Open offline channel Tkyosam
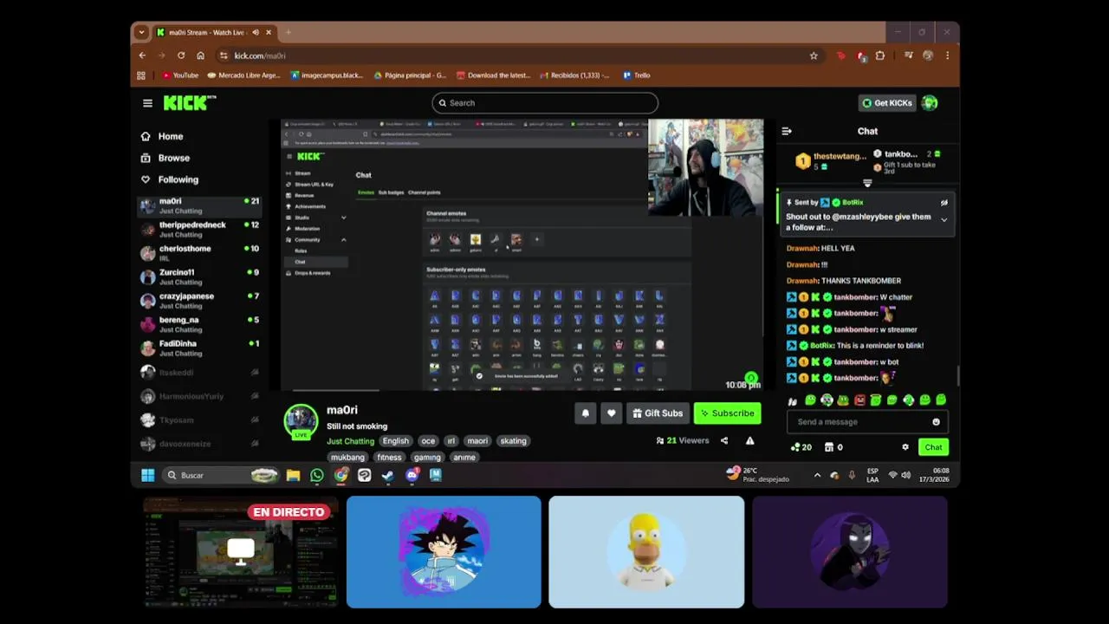The height and width of the screenshot is (624, 1109). coord(200,419)
